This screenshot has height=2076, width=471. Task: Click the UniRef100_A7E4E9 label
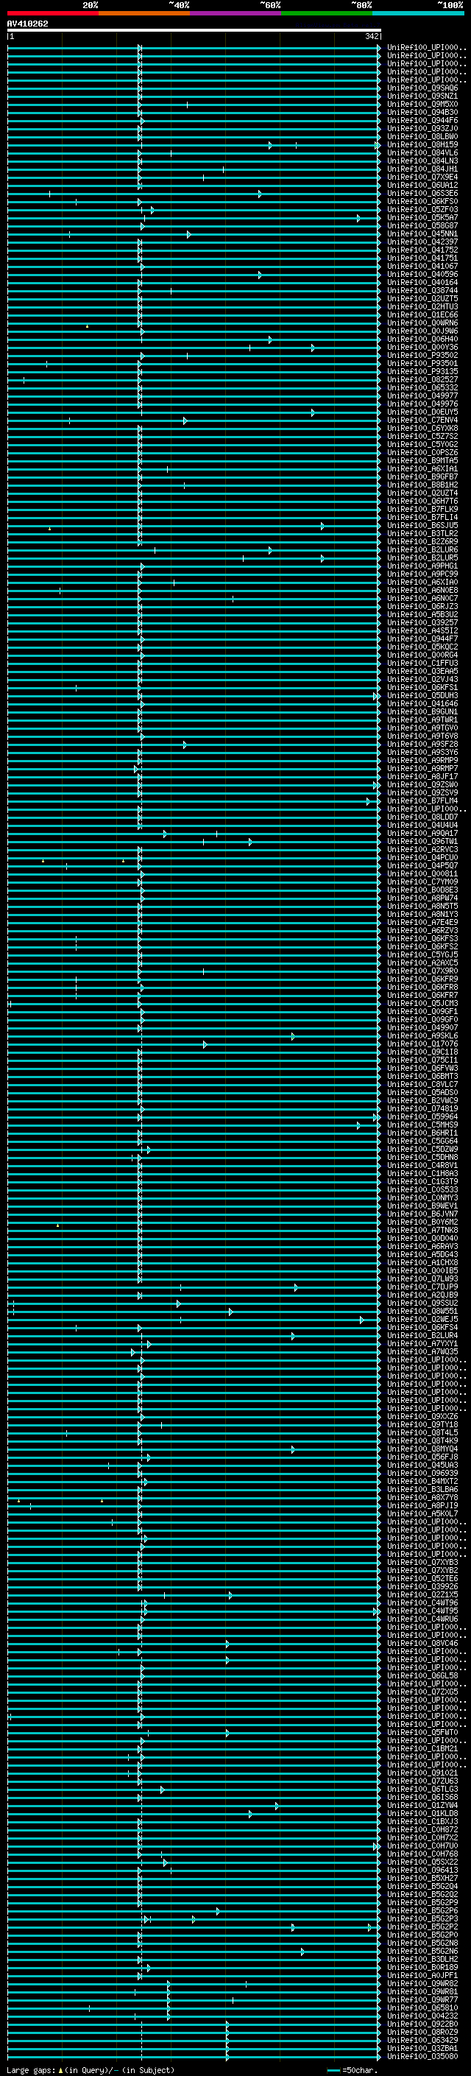click(422, 923)
